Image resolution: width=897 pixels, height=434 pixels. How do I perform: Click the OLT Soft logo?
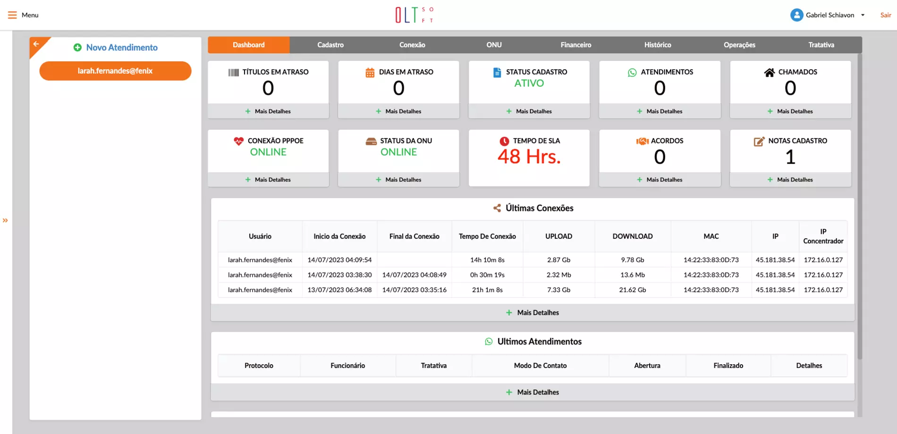pos(415,15)
